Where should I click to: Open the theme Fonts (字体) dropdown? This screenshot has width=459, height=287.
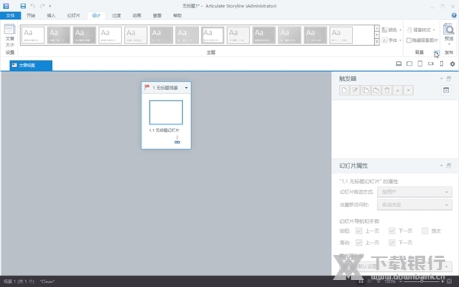point(392,40)
